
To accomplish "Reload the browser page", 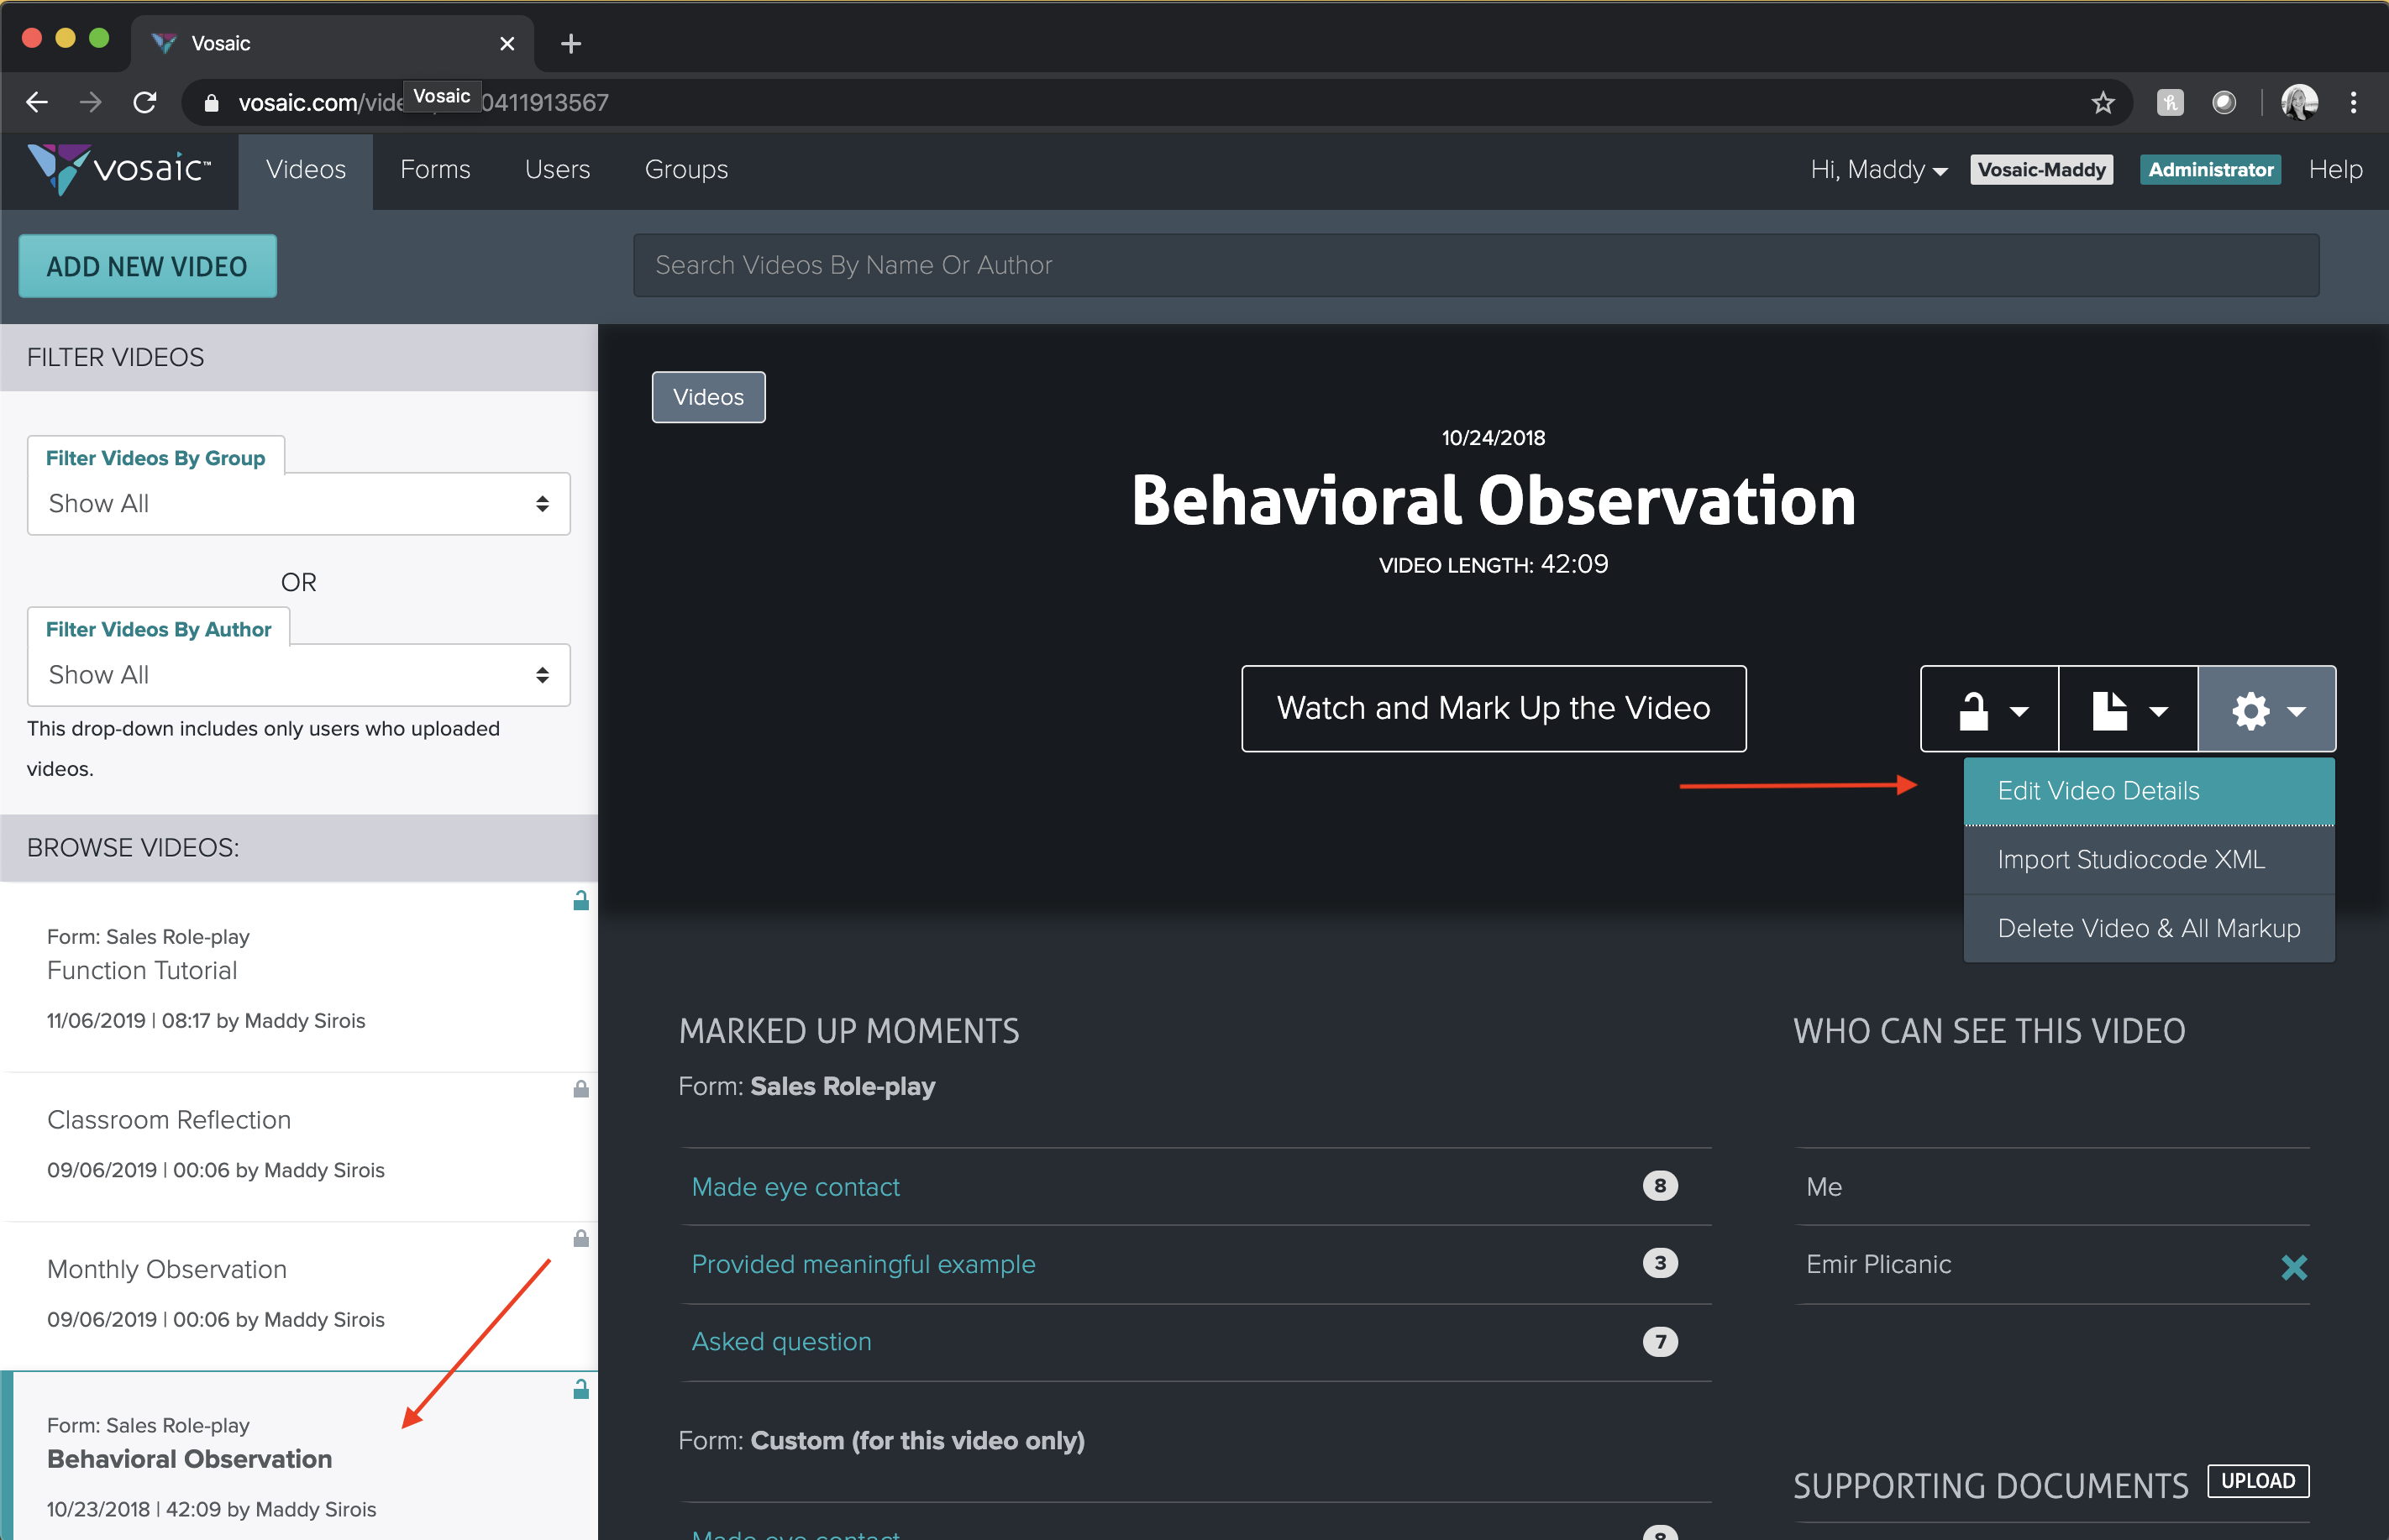I will tap(145, 103).
